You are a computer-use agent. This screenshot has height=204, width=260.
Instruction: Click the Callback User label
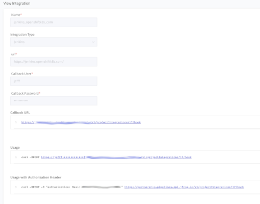tap(21, 74)
